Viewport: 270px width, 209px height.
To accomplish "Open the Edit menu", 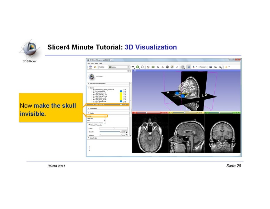I will [92, 63].
